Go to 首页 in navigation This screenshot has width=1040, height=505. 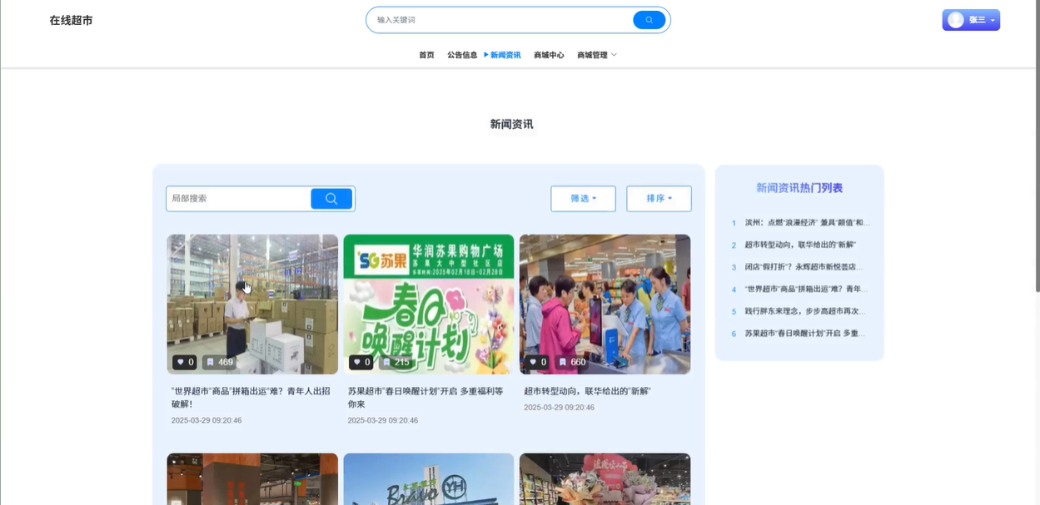pos(426,55)
